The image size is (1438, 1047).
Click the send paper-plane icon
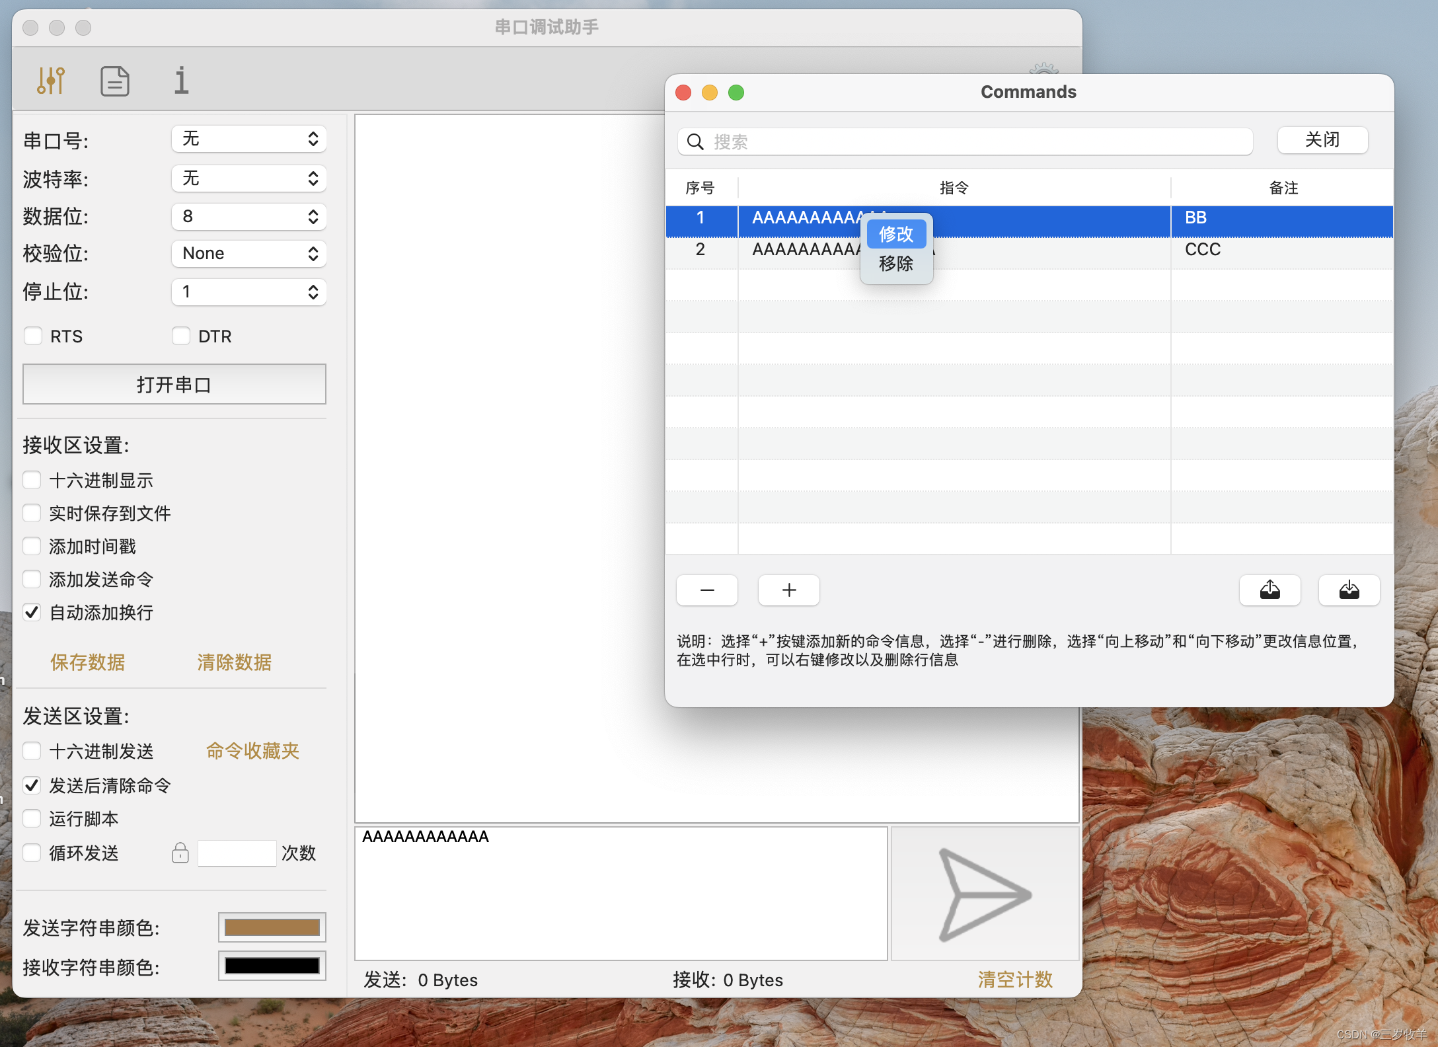(985, 894)
